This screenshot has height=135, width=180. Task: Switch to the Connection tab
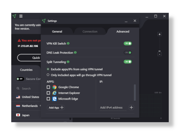(90, 31)
